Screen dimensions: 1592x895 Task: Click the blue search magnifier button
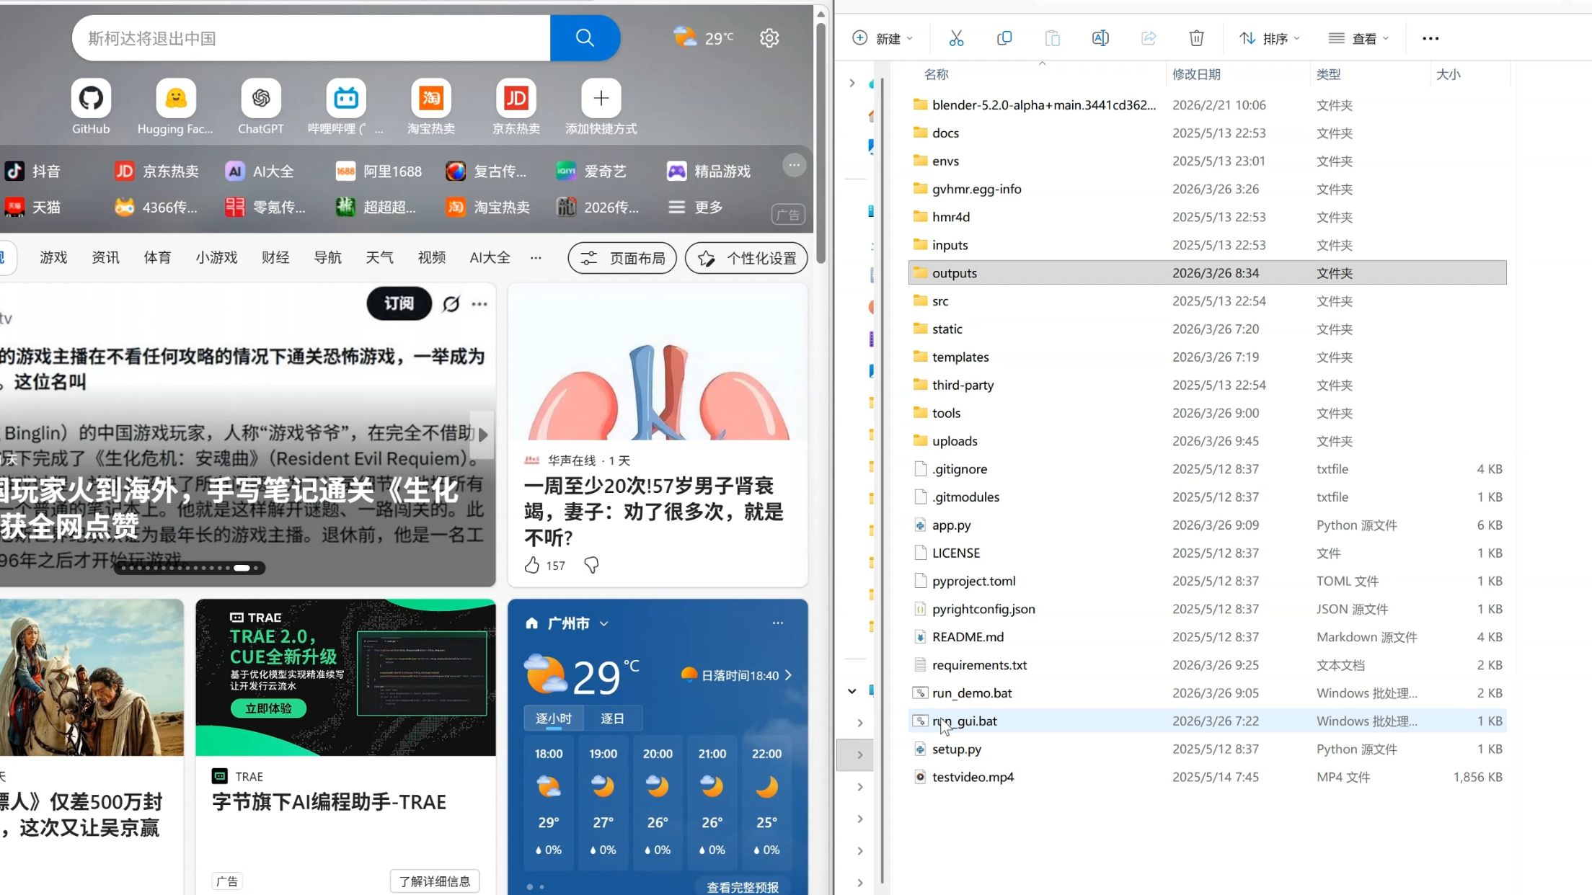pyautogui.click(x=585, y=38)
